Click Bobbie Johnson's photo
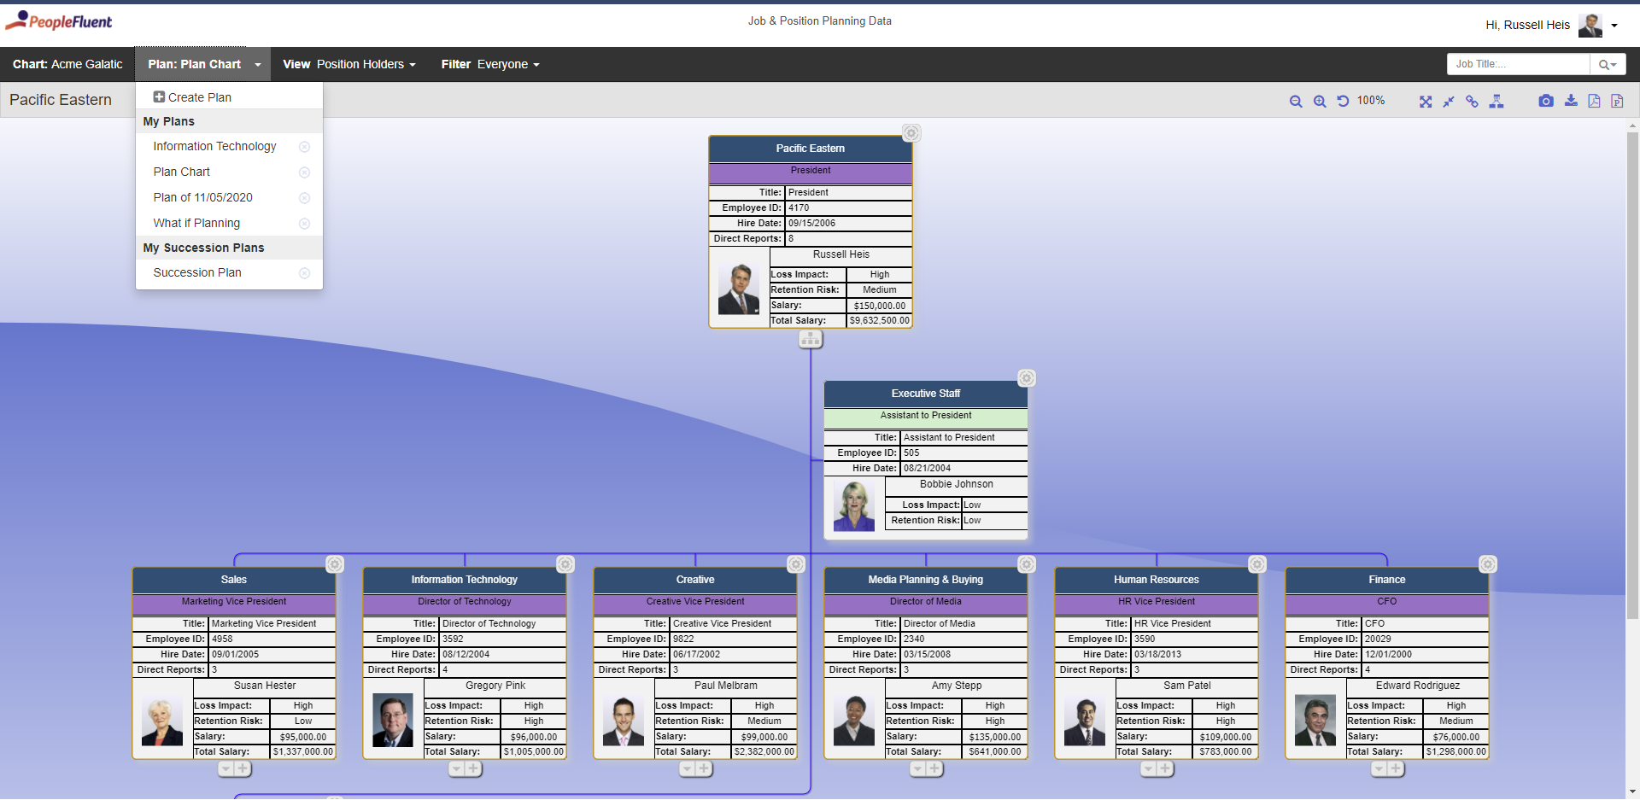The width and height of the screenshot is (1640, 800). click(x=854, y=505)
